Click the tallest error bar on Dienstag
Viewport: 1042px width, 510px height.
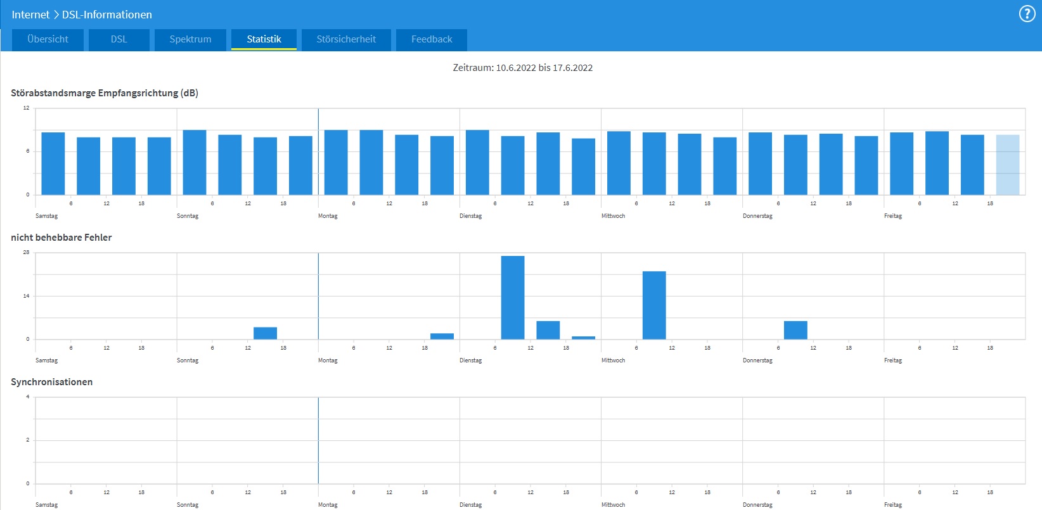point(513,298)
